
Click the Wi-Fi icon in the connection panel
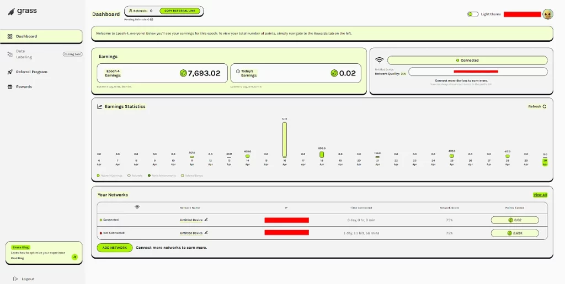(x=379, y=61)
